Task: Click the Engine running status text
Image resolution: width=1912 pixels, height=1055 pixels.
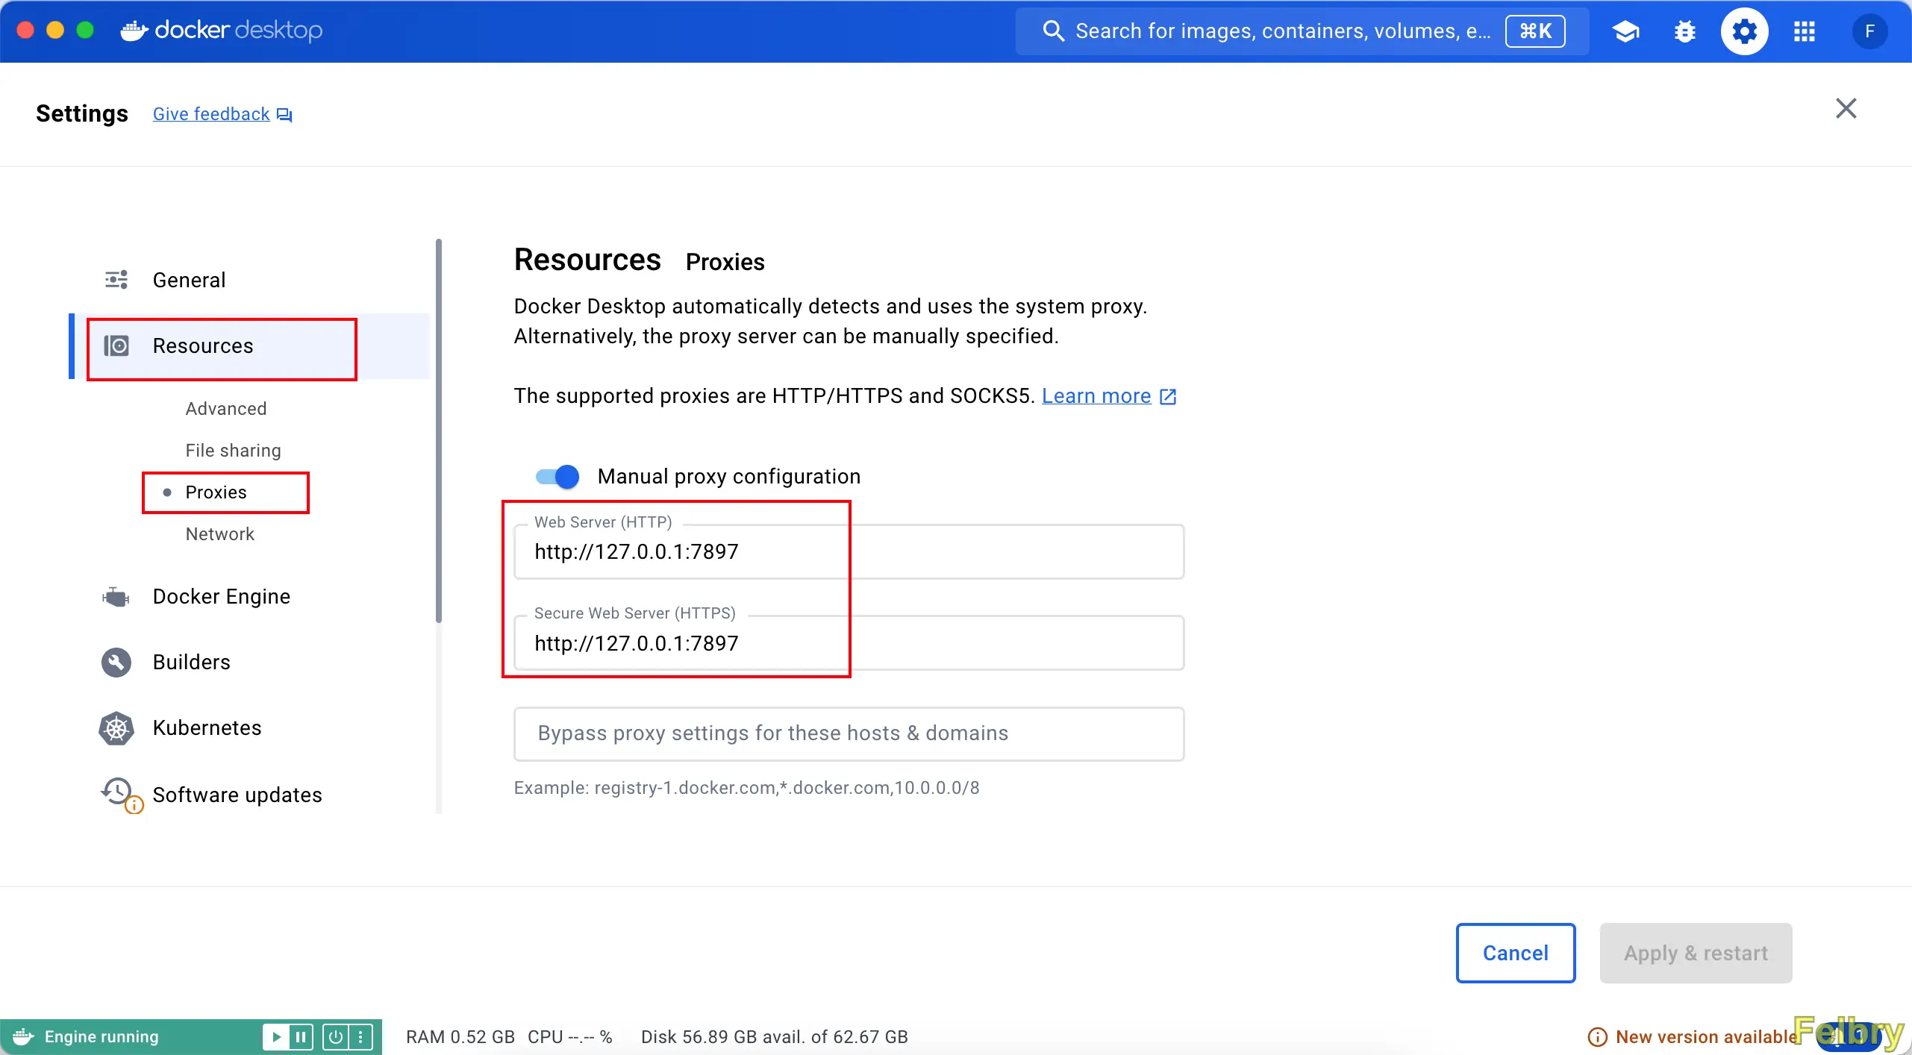Action: click(x=101, y=1037)
